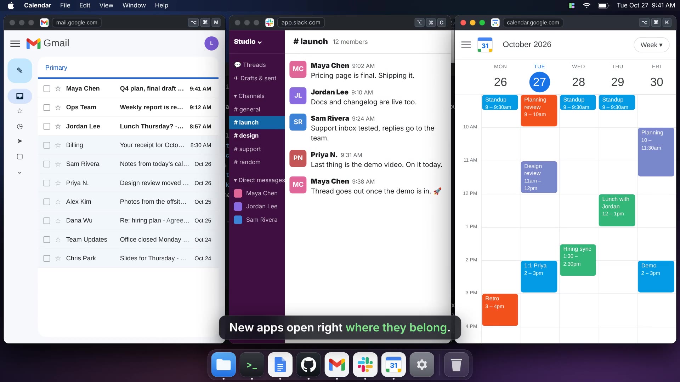Collapse the Channels section in Slack

pyautogui.click(x=249, y=96)
